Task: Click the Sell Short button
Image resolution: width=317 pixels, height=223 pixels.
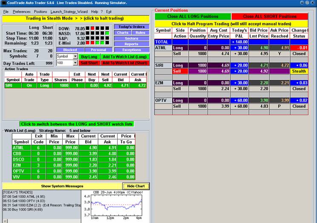Action: click(x=89, y=63)
